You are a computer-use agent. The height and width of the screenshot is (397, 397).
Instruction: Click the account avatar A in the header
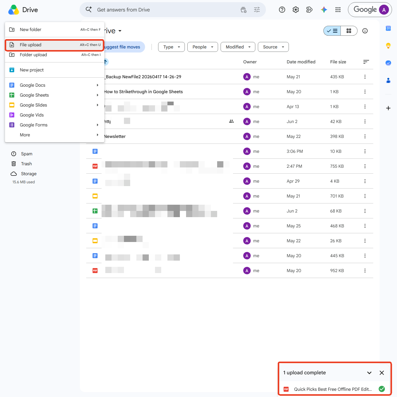pos(384,10)
